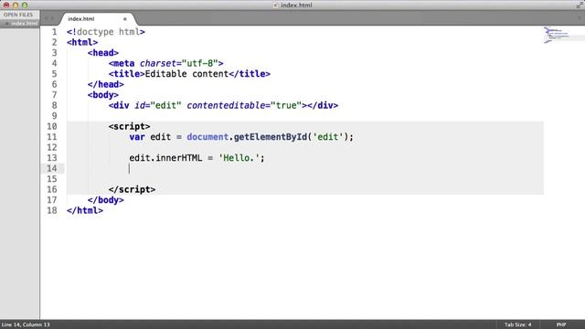
Task: Click line number 15 in the gutter
Action: (x=52, y=179)
